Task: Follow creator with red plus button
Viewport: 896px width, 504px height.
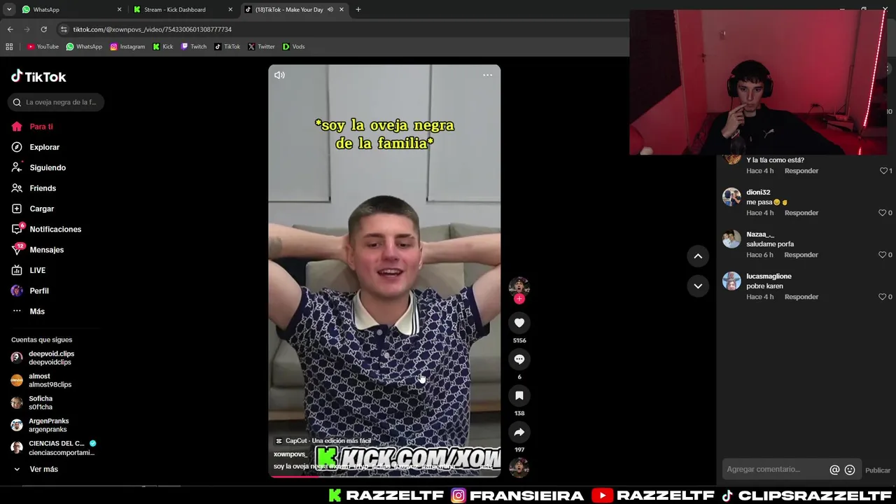Action: [x=519, y=299]
